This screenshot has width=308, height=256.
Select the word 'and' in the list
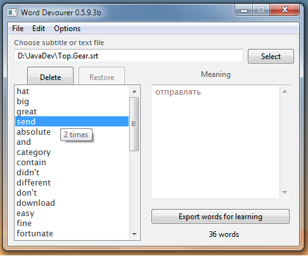click(72, 142)
